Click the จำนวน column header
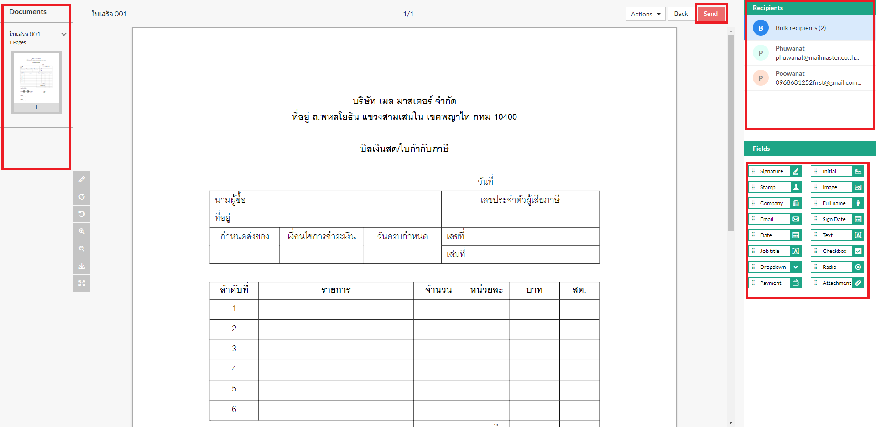 (x=438, y=290)
